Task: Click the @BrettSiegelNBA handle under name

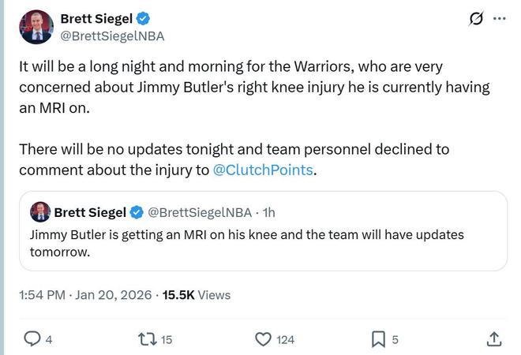Action: [113, 36]
